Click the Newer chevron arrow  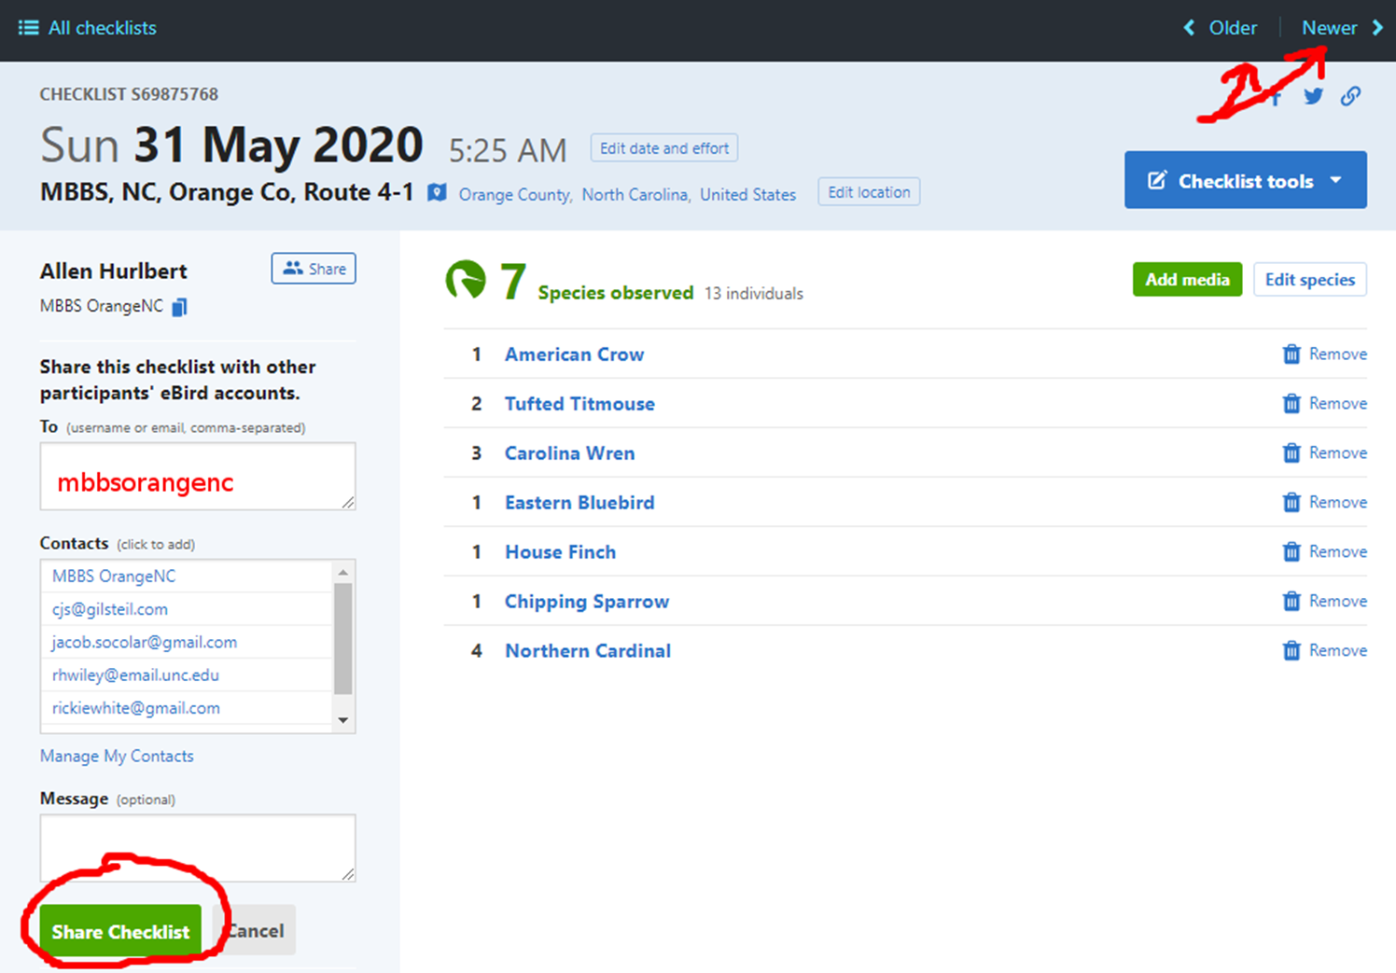pos(1377,28)
